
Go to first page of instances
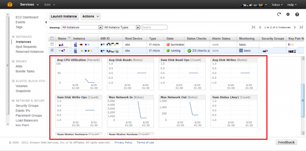pyautogui.click(x=254, y=27)
